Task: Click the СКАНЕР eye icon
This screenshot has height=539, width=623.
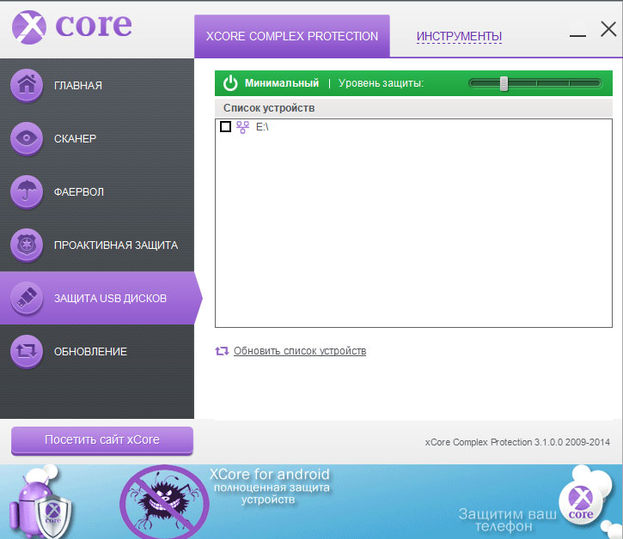Action: (x=27, y=138)
